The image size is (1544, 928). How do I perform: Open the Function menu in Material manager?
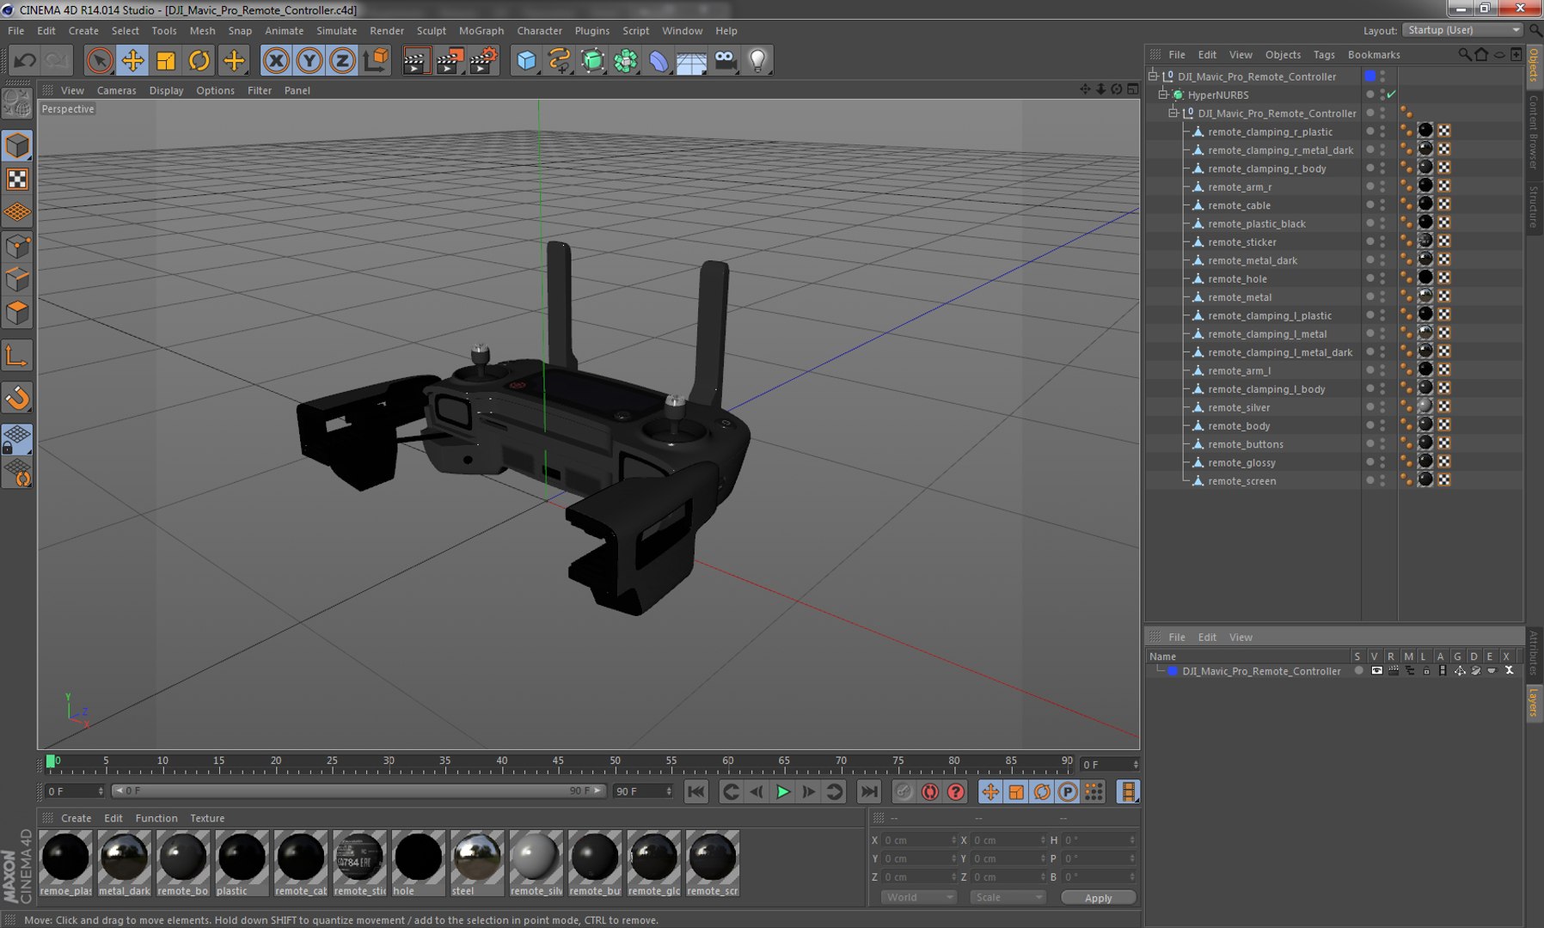click(156, 818)
